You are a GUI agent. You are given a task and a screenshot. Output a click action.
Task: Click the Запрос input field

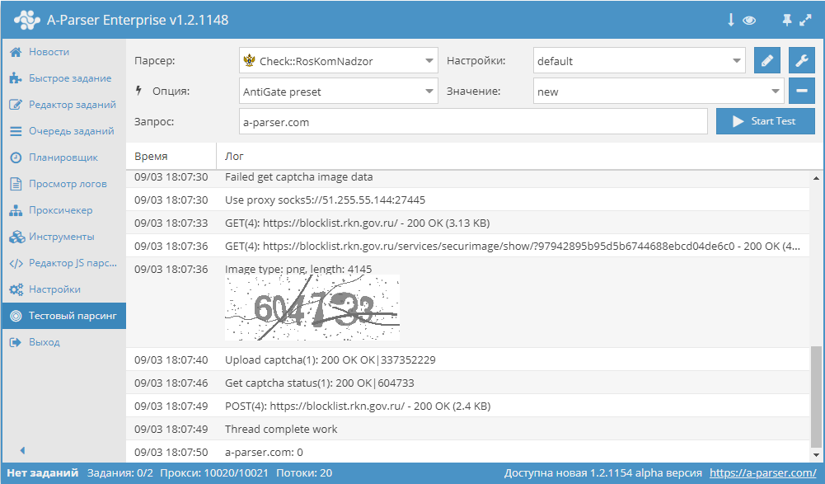tap(473, 121)
